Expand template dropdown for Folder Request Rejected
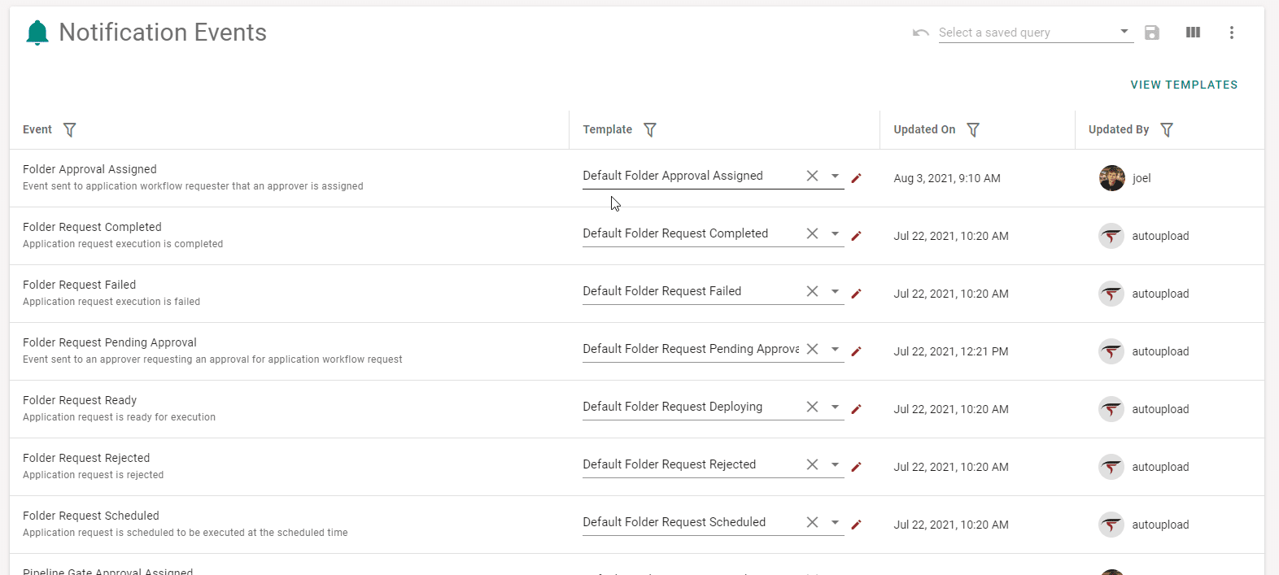This screenshot has height=575, width=1279. (835, 464)
